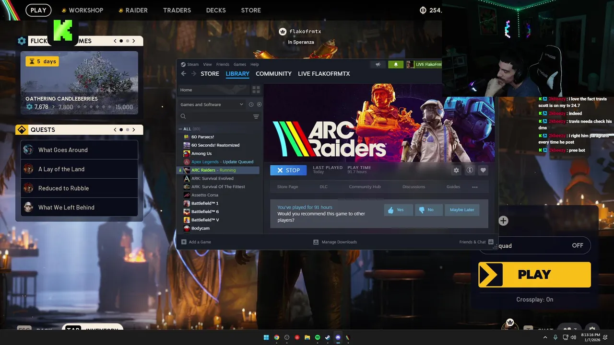Go forward with Steam's forward arrow
This screenshot has width=614, height=345.
click(194, 74)
